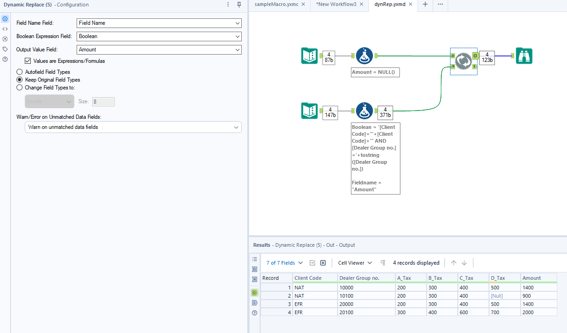This screenshot has width=567, height=333.
Task: Open Help from the configuration sidebar
Action: [x=5, y=59]
